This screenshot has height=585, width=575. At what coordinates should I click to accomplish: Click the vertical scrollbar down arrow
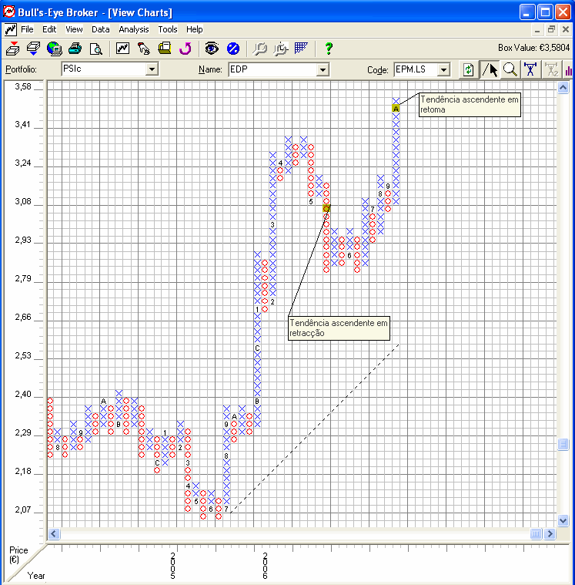563,520
